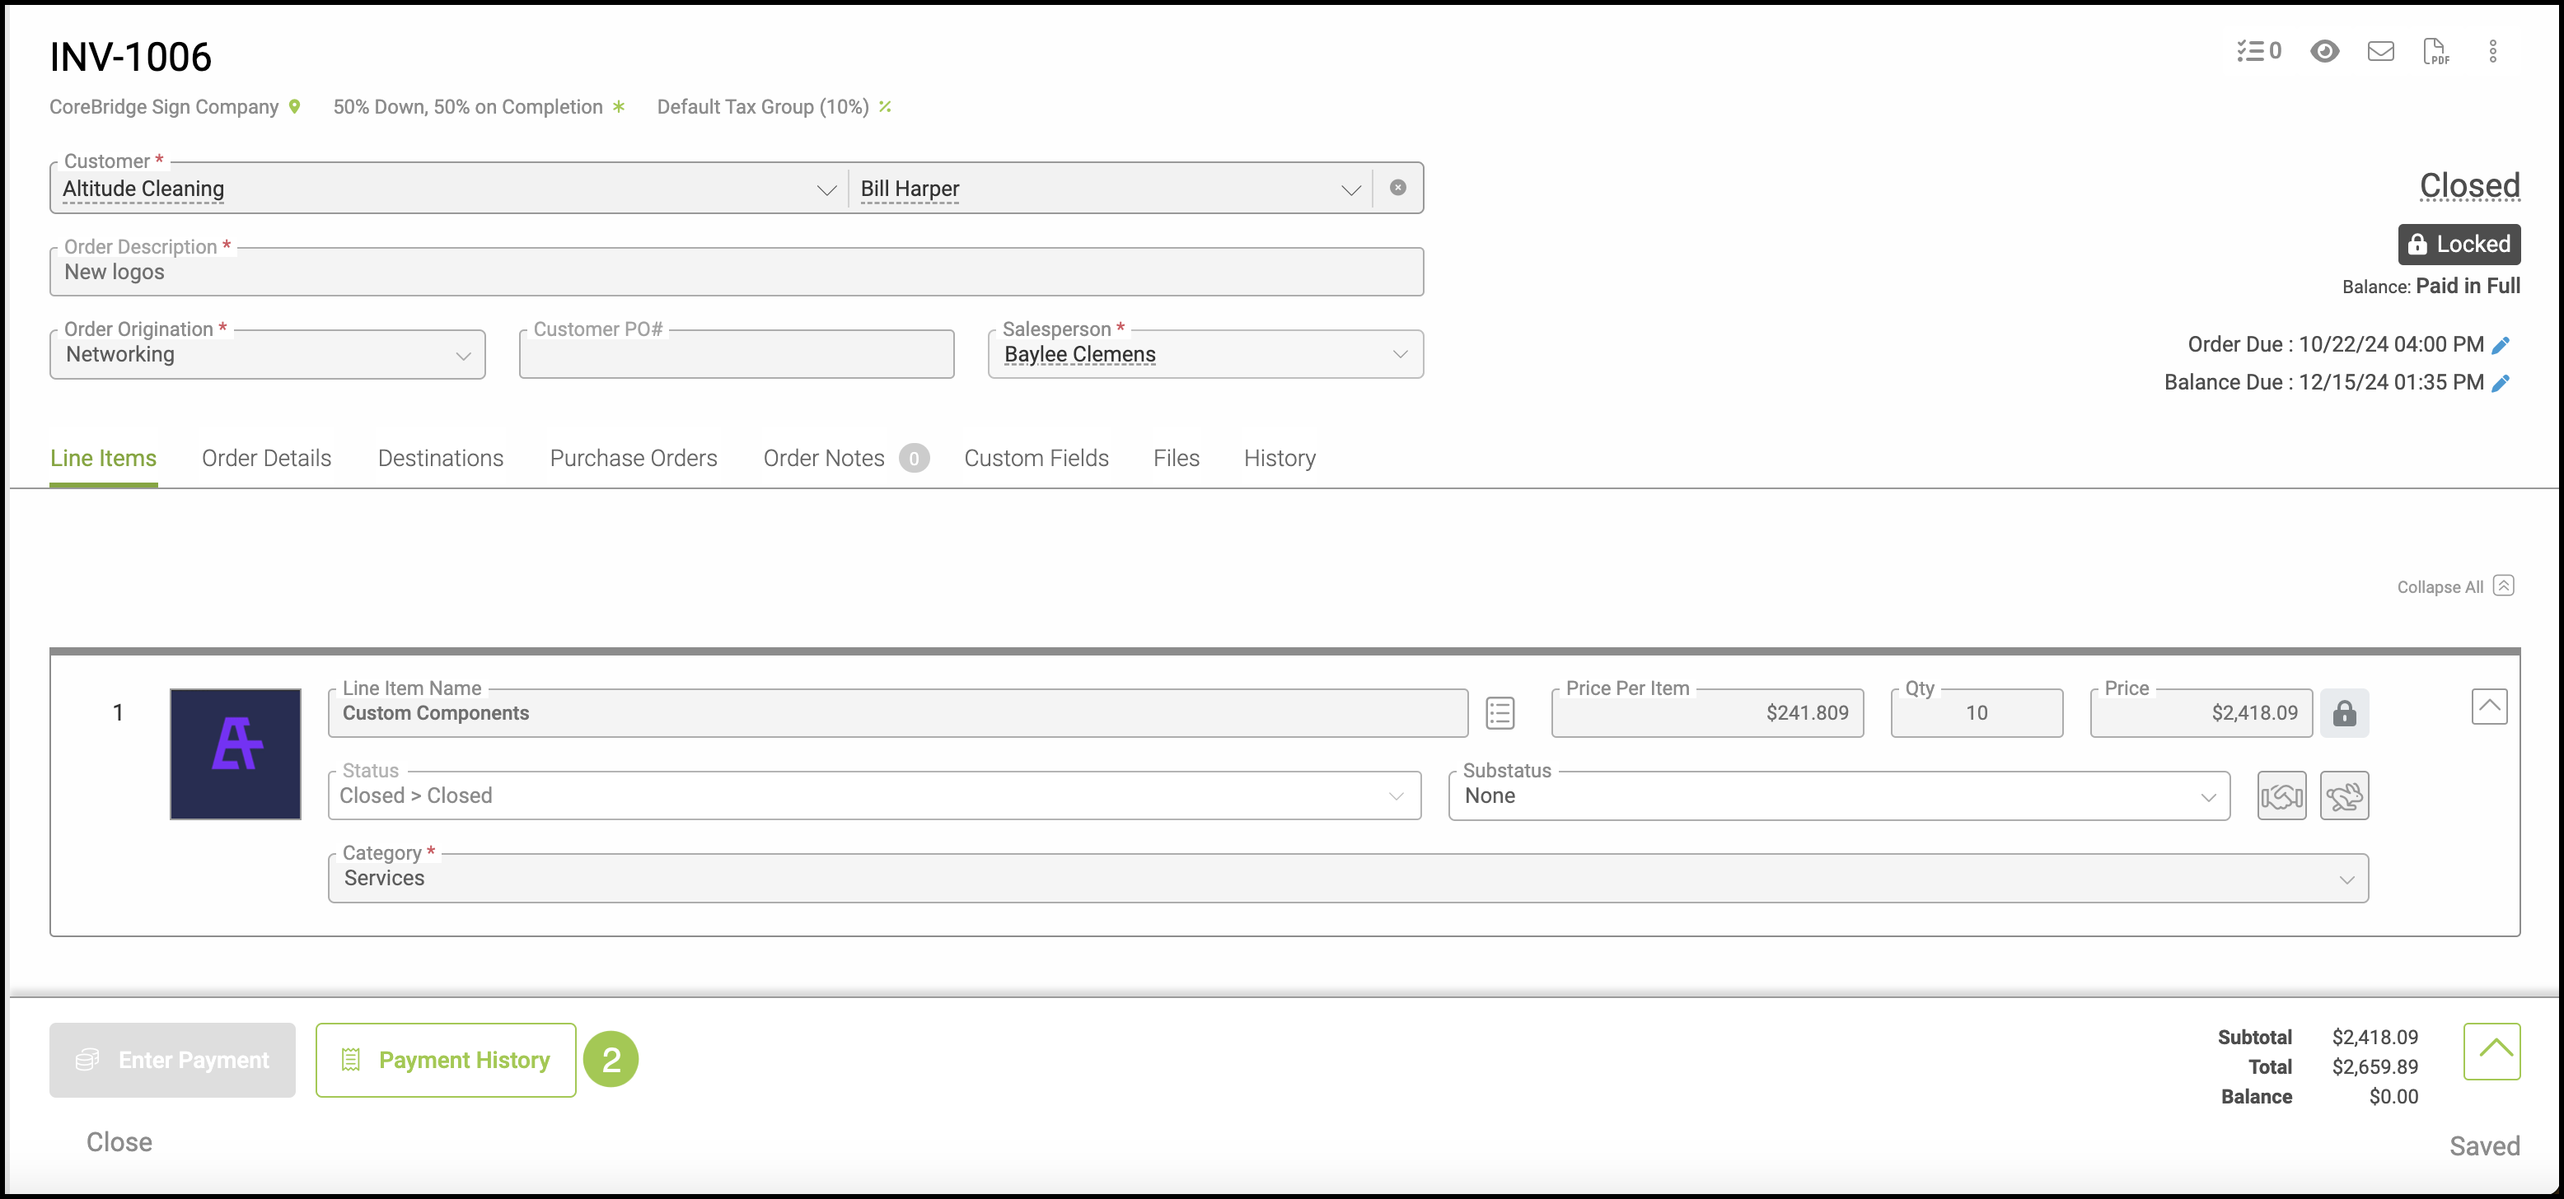Viewport: 2564px width, 1199px height.
Task: Toggle the Locked order badge
Action: tap(2459, 245)
